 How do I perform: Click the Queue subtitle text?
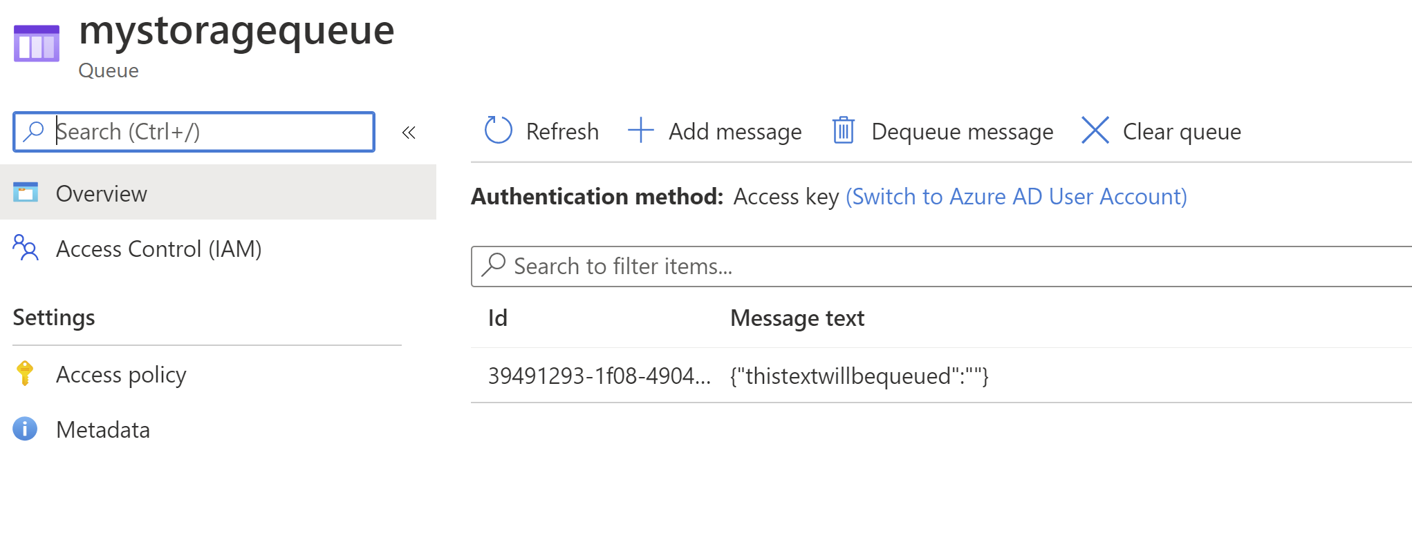(x=109, y=70)
